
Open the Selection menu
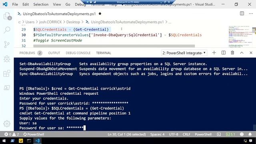point(41,4)
